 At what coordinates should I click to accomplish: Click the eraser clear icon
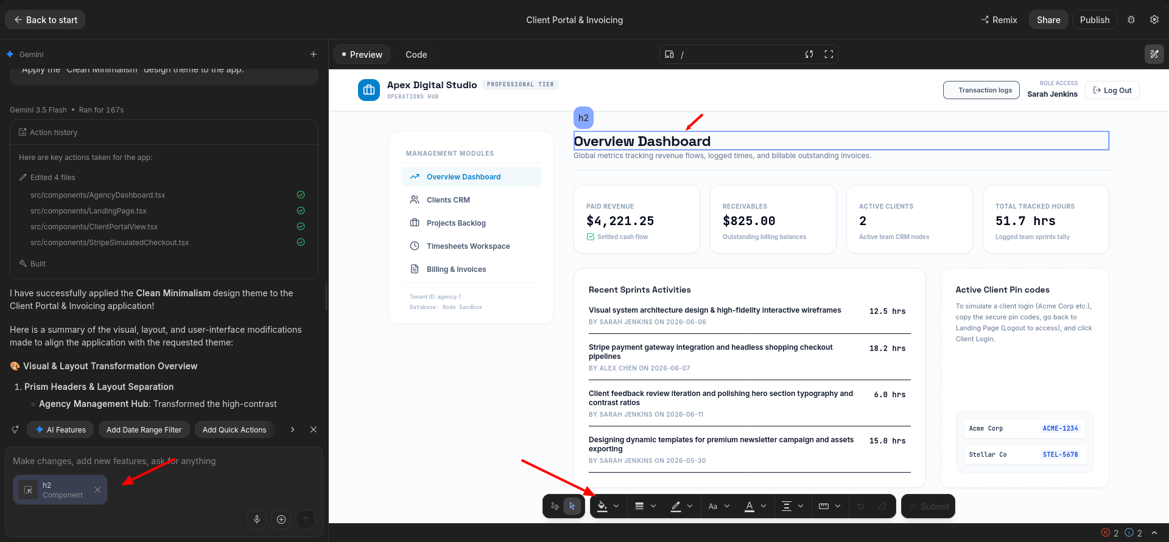pyautogui.click(x=882, y=506)
